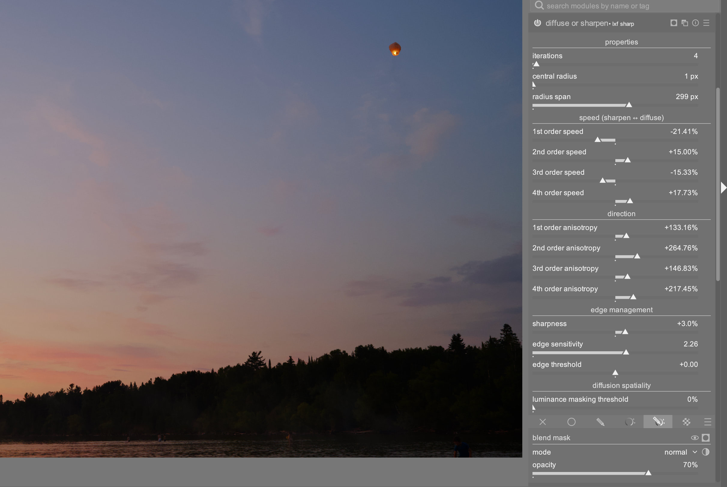This screenshot has width=727, height=487.
Task: Click the 'lxf sharp' preset label
Action: (x=623, y=24)
